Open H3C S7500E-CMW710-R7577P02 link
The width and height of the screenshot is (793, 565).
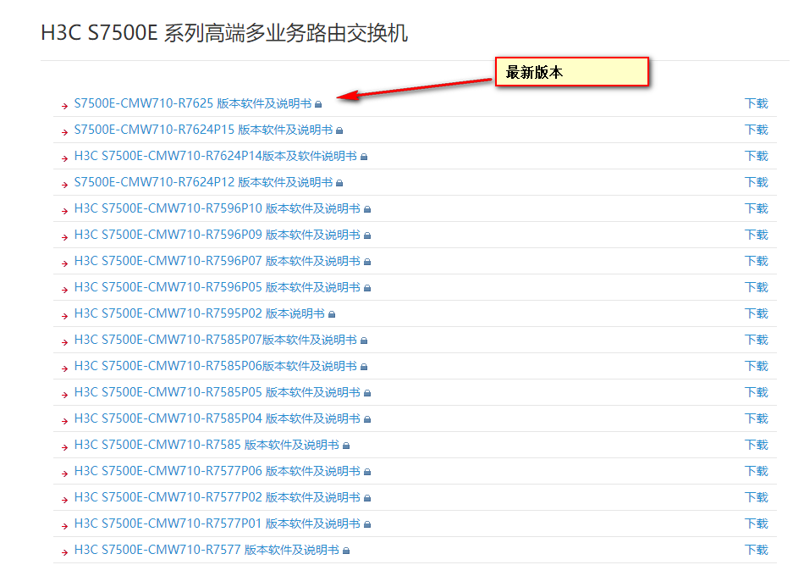click(x=217, y=498)
